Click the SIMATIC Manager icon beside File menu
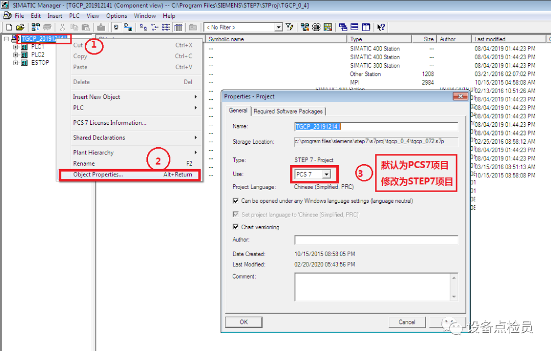The height and width of the screenshot is (351, 551). coord(7,15)
